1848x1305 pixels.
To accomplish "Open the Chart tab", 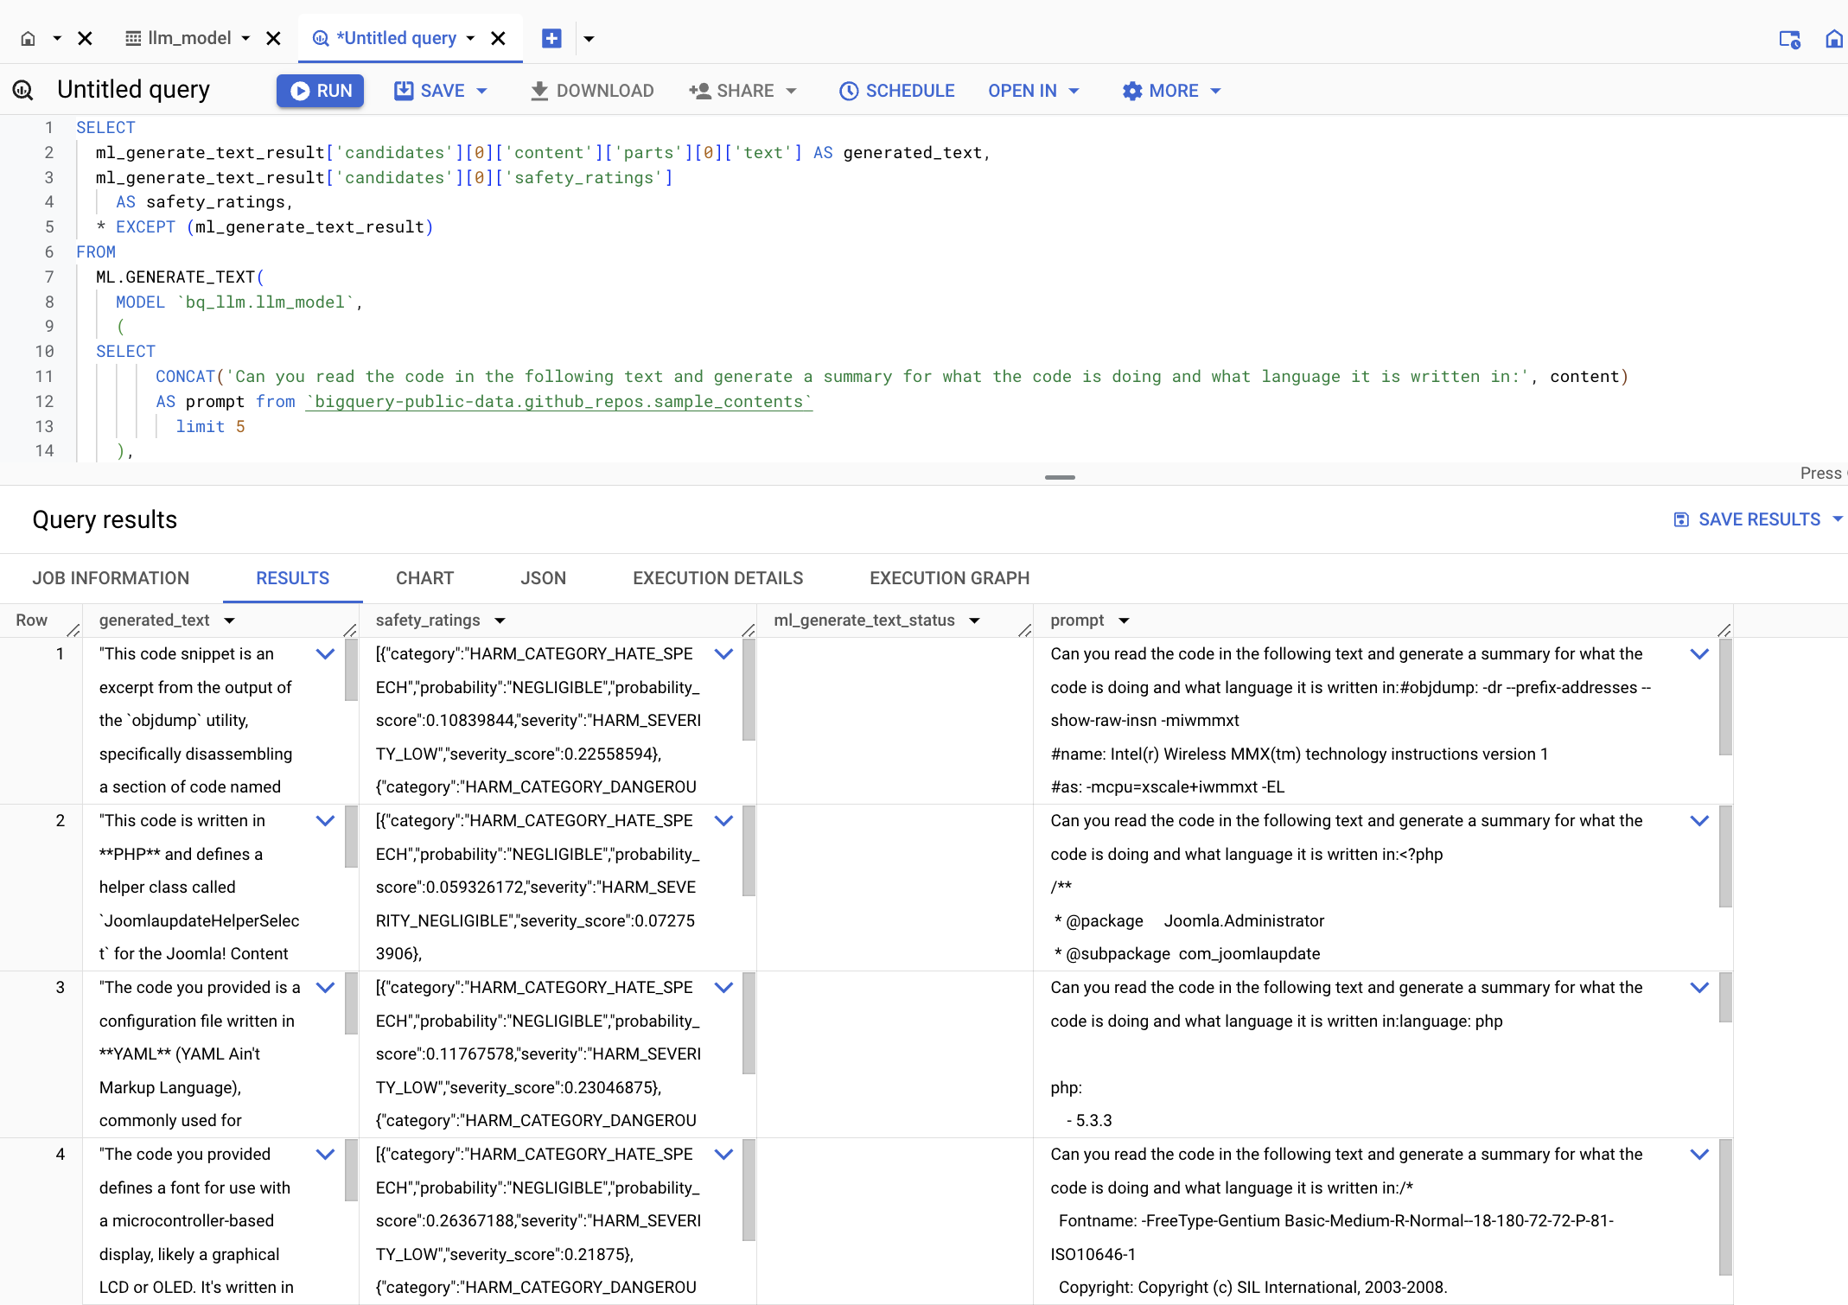I will point(424,578).
